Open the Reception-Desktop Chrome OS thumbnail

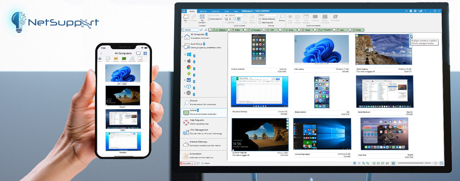259,91
